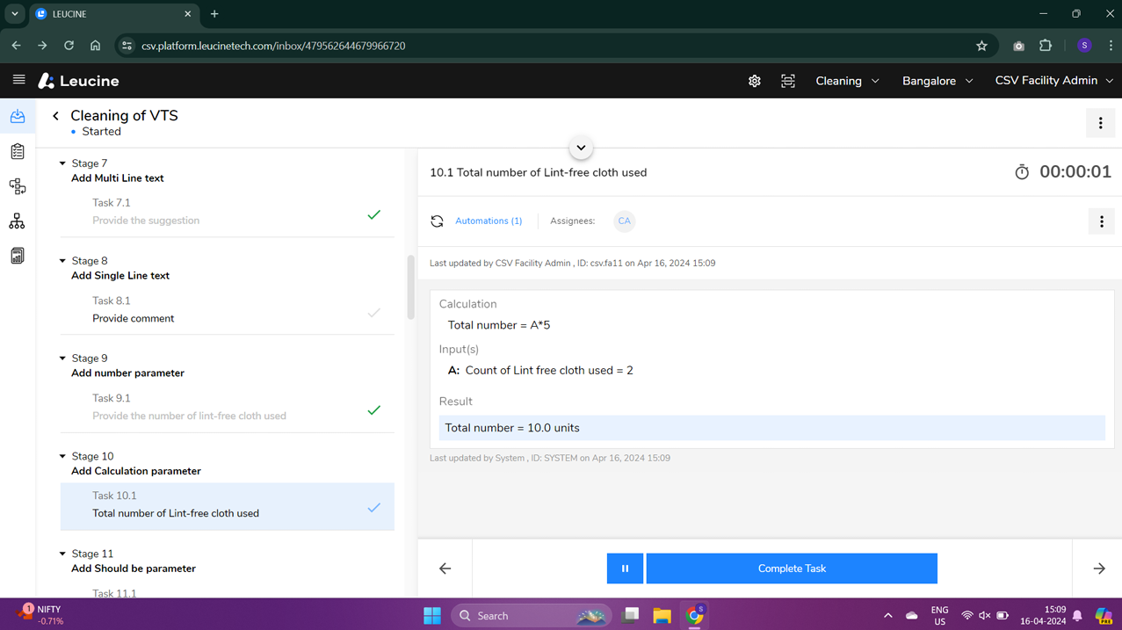
Task: Collapse Stage 9 Add number parameter
Action: [x=62, y=358]
